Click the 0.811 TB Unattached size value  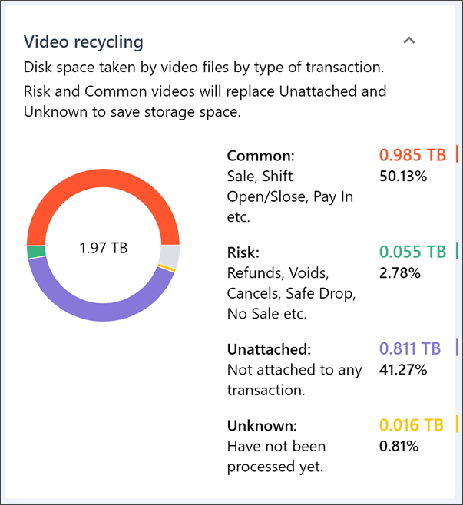pyautogui.click(x=410, y=348)
